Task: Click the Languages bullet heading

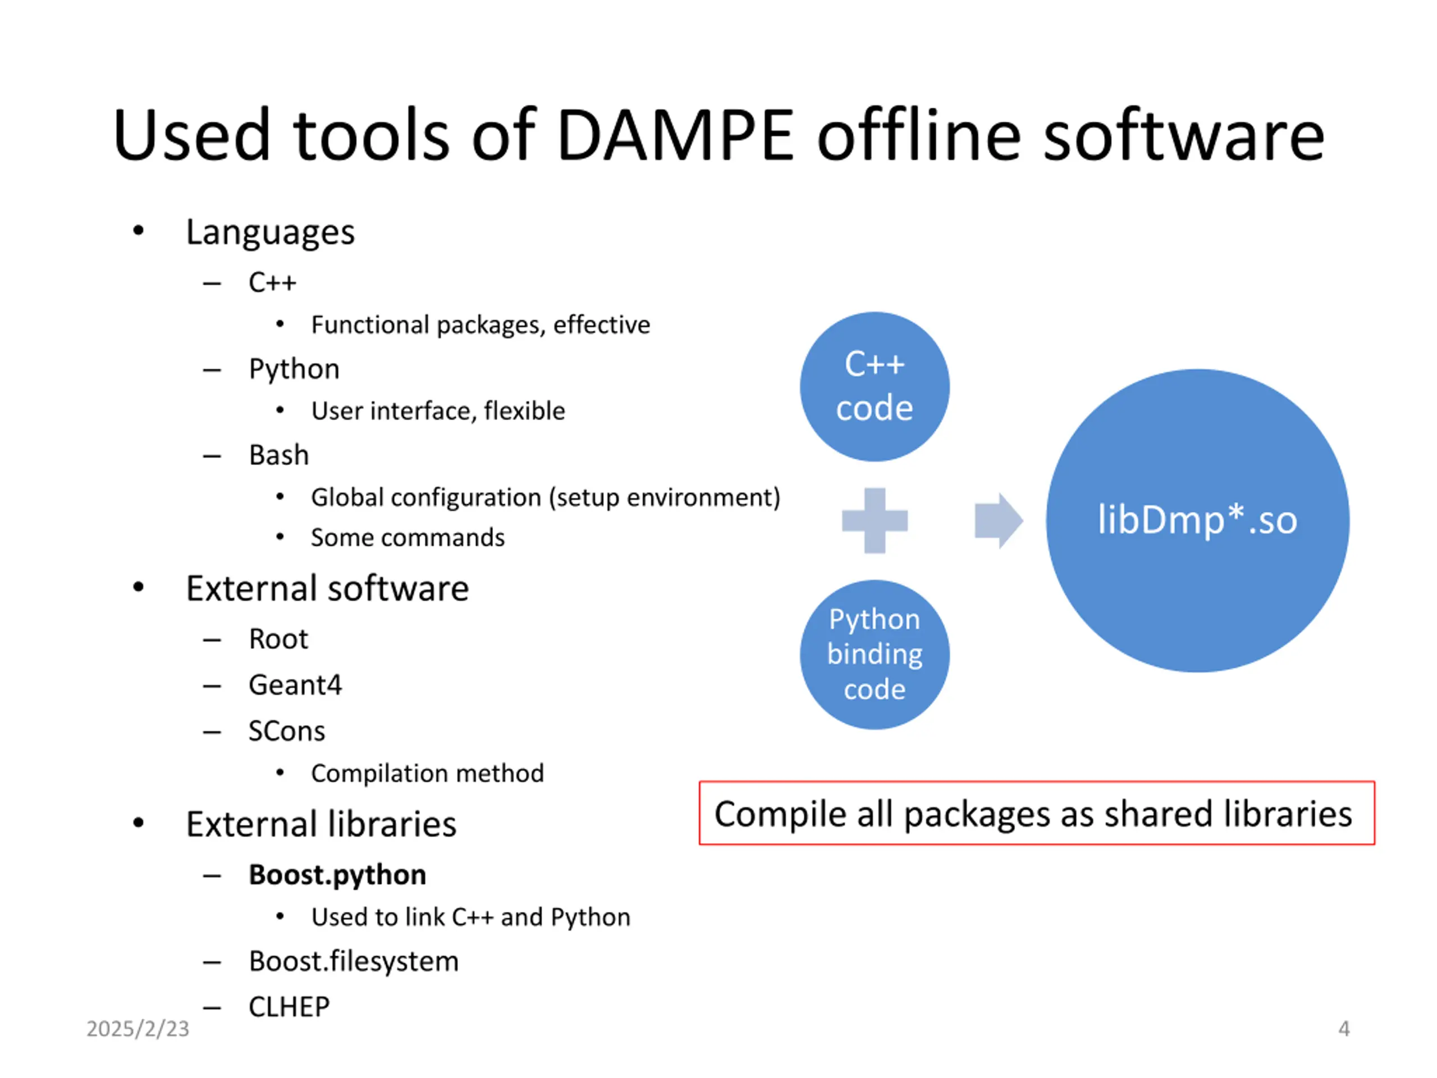Action: pos(270,232)
